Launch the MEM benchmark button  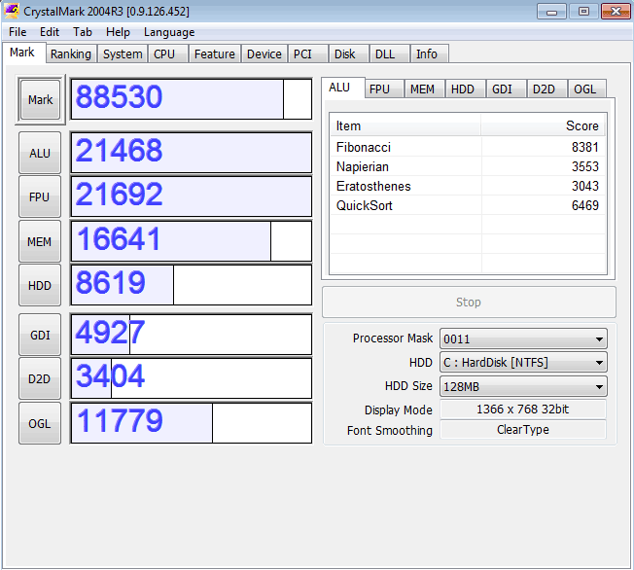40,242
